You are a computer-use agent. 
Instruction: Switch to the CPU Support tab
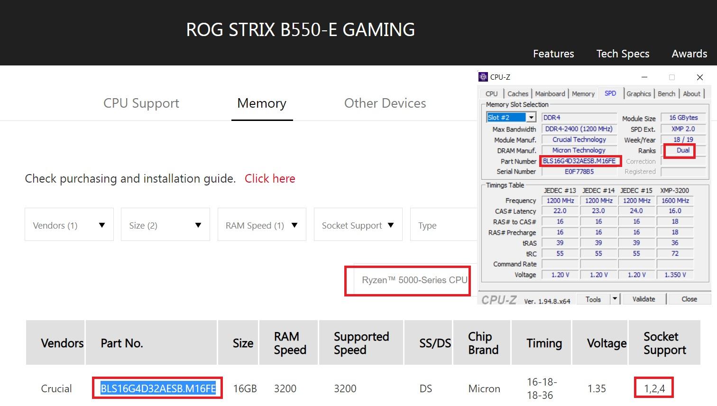pyautogui.click(x=141, y=103)
